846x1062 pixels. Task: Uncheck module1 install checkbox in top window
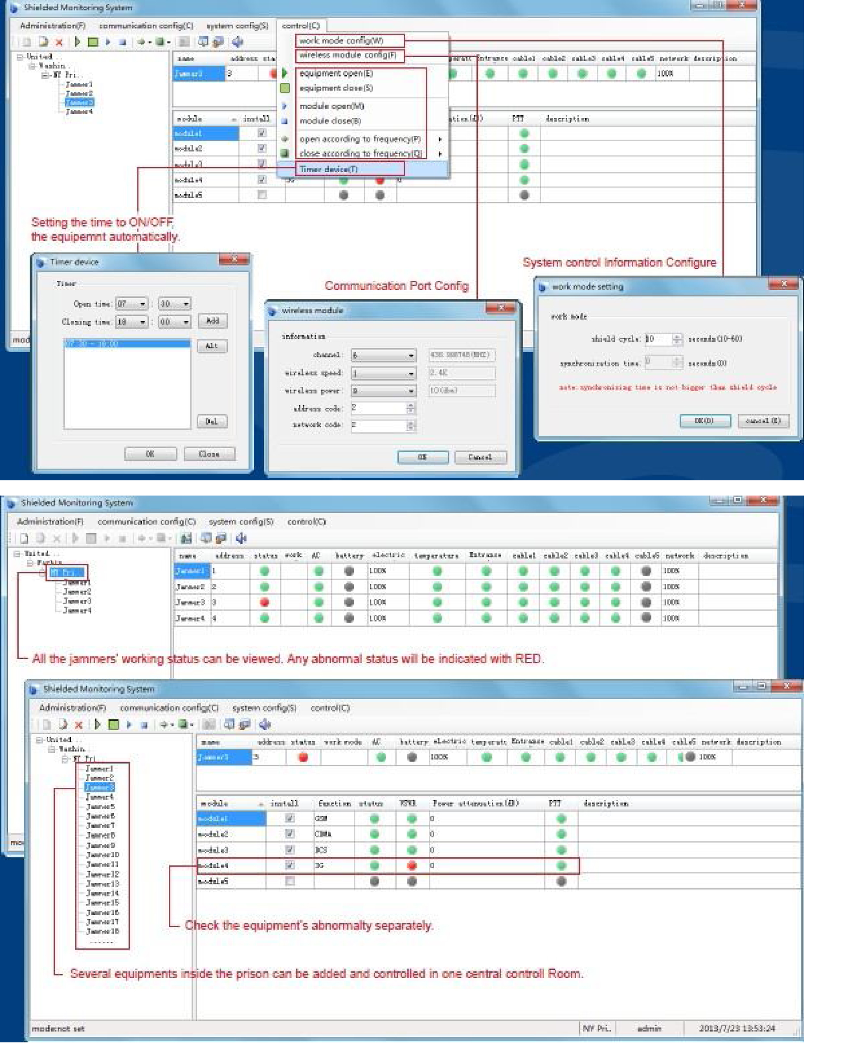tap(262, 133)
